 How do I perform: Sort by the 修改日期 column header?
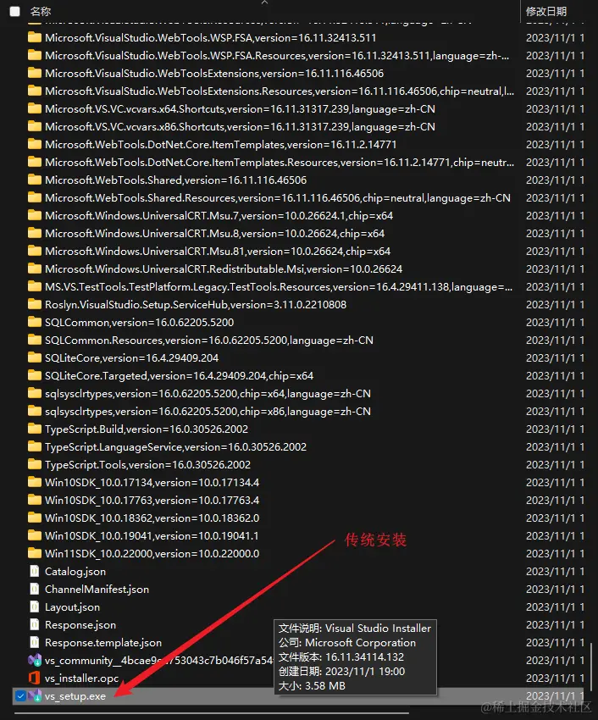click(x=546, y=11)
